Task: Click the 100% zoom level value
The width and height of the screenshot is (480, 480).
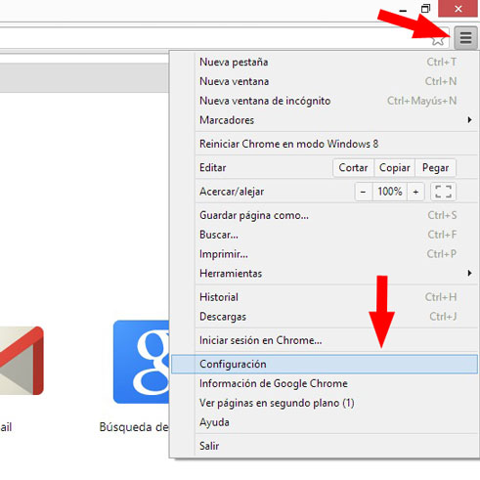Action: (390, 192)
